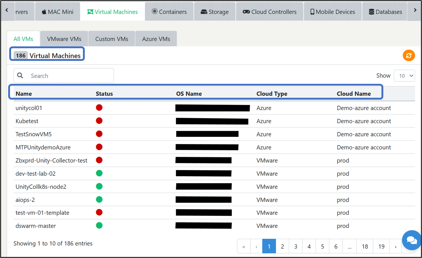The width and height of the screenshot is (422, 258).
Task: Click the red status dot of unitycol01
Action: [x=99, y=108]
